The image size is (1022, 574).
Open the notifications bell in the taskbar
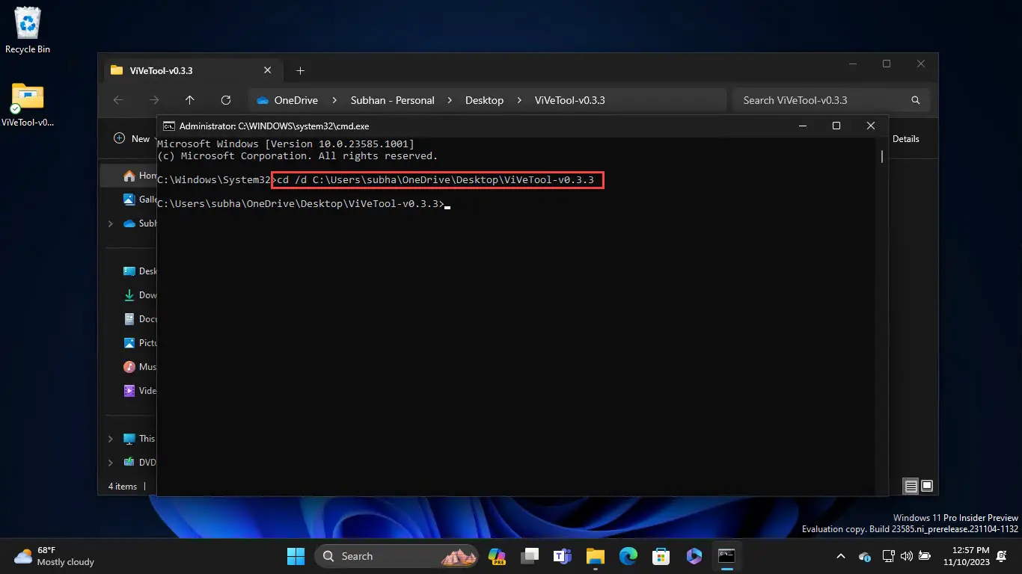pyautogui.click(x=1002, y=556)
